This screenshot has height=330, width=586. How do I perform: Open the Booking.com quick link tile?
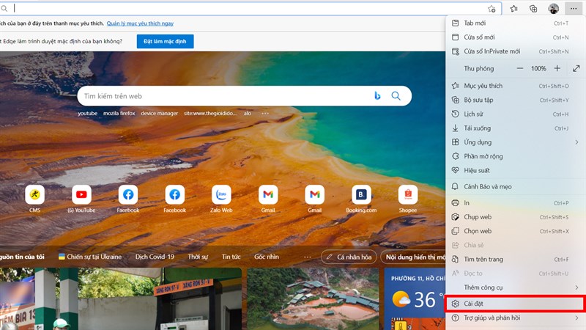(361, 199)
